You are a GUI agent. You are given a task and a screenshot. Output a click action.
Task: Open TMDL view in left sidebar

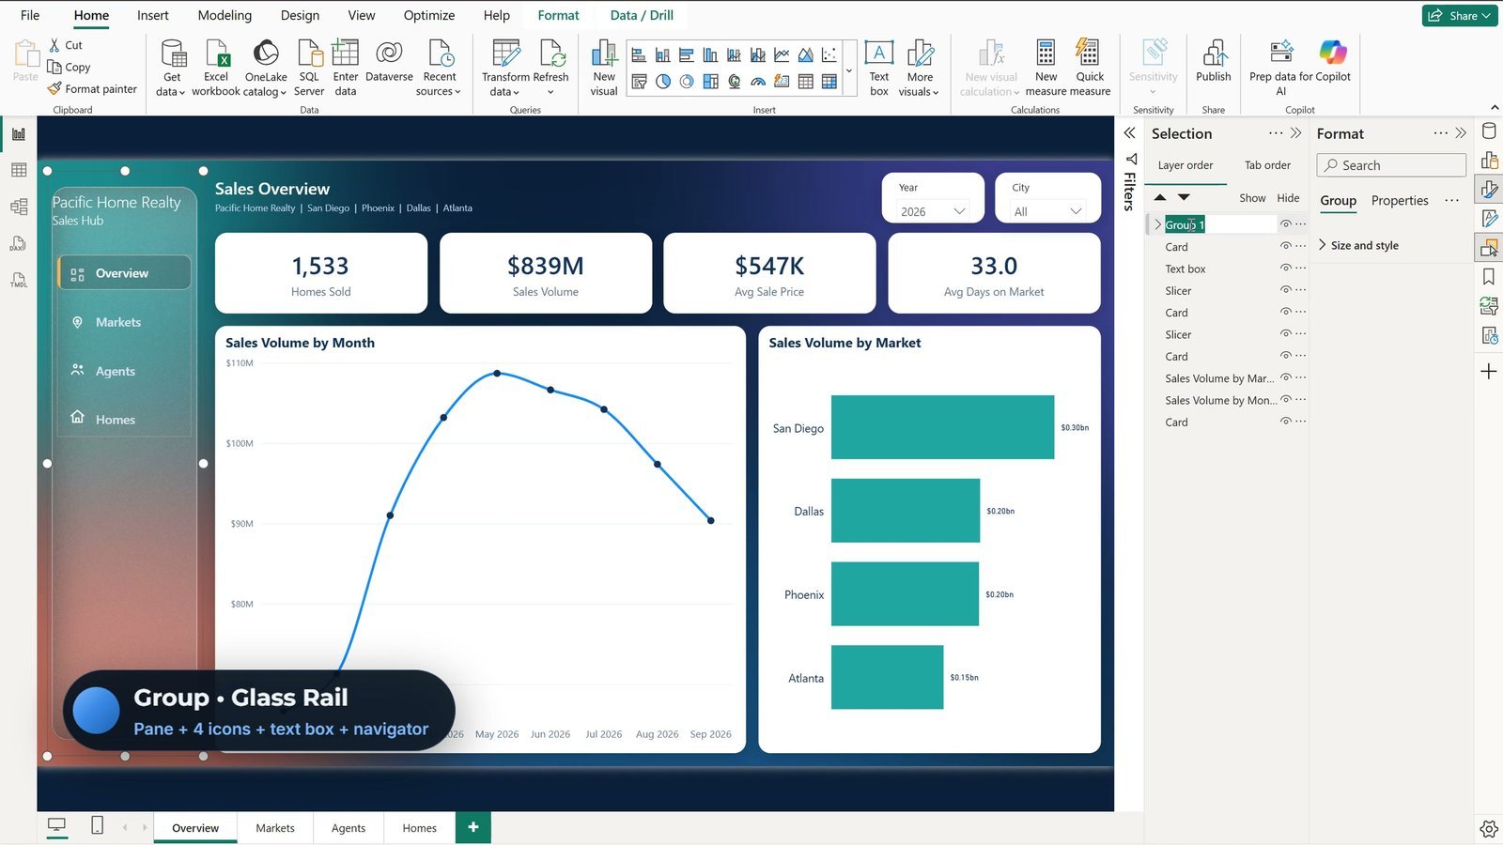pyautogui.click(x=19, y=280)
